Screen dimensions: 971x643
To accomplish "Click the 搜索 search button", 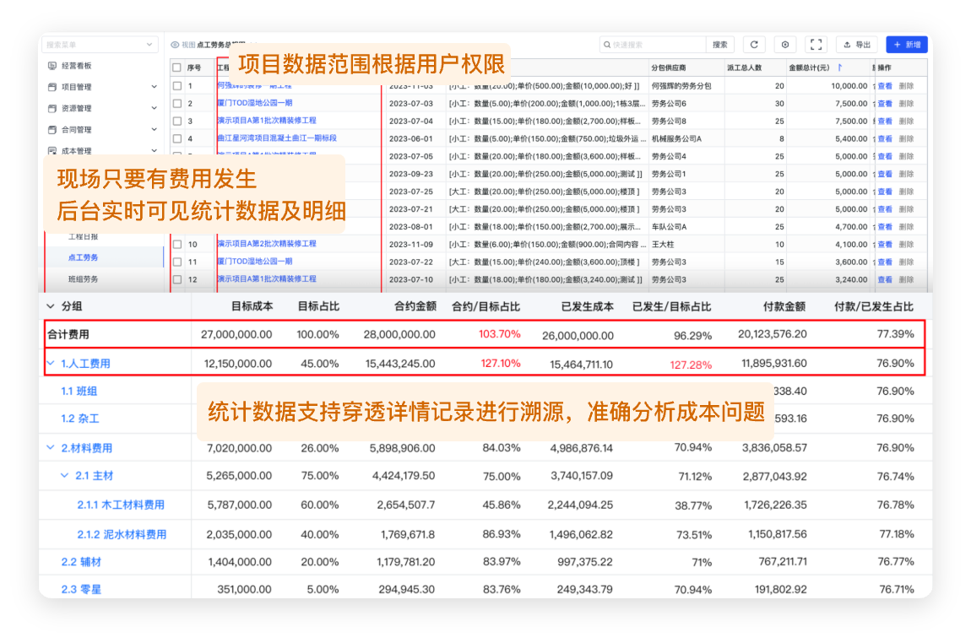I will pyautogui.click(x=719, y=45).
